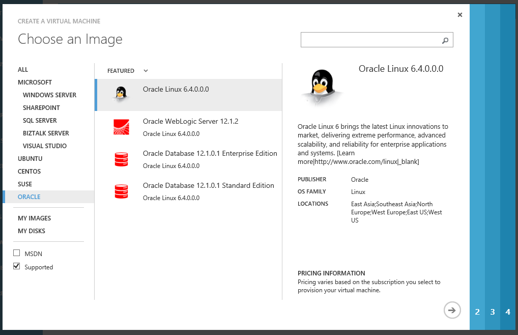Close the Create Virtual Machine dialog

[460, 15]
